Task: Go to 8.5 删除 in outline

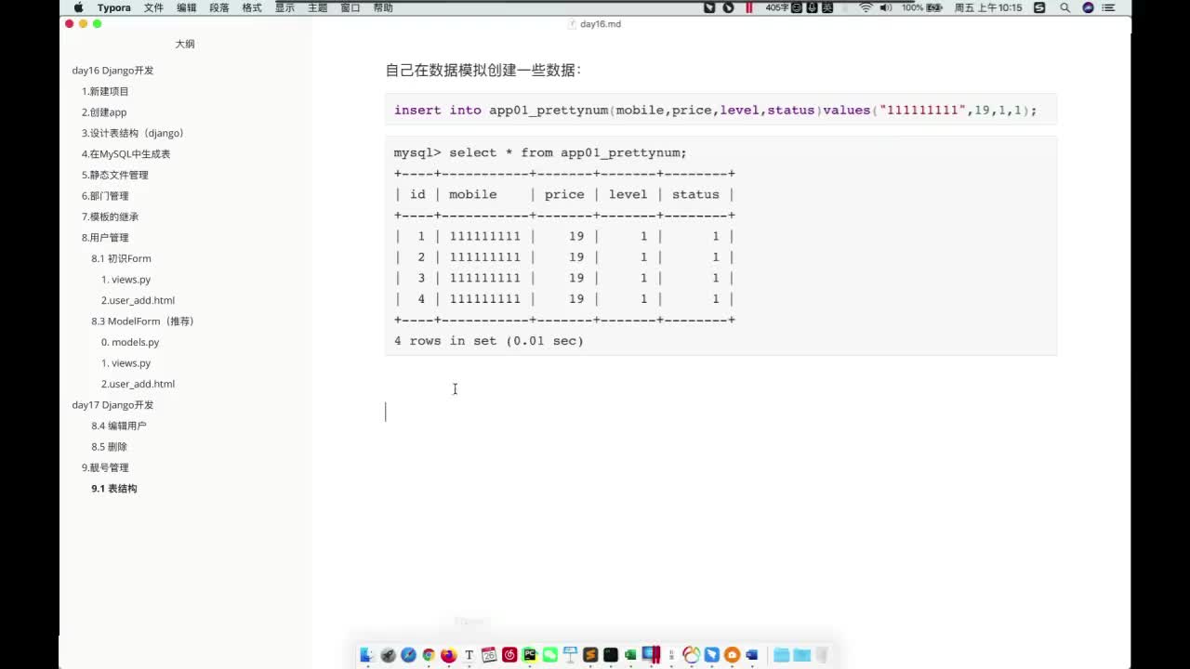Action: pos(109,447)
